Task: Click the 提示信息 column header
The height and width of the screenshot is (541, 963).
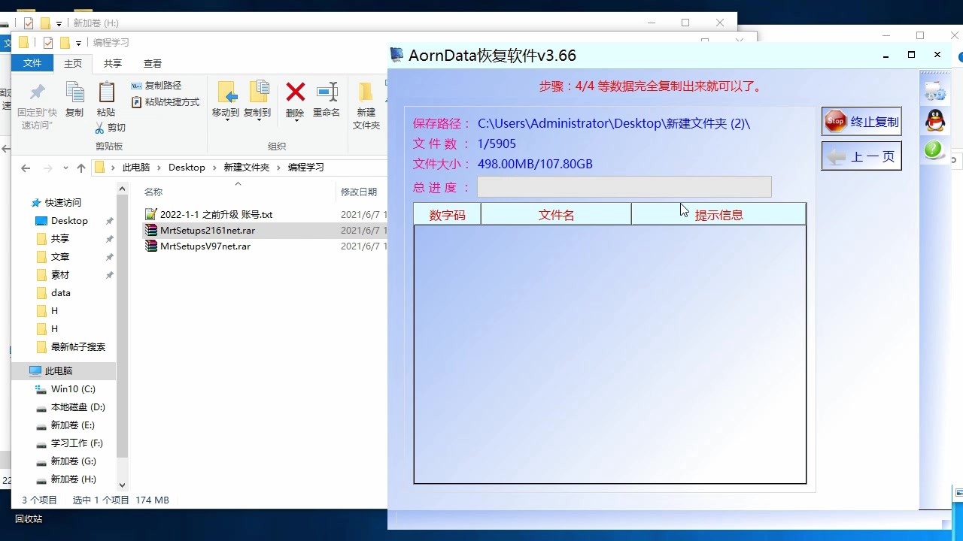Action: click(x=719, y=215)
